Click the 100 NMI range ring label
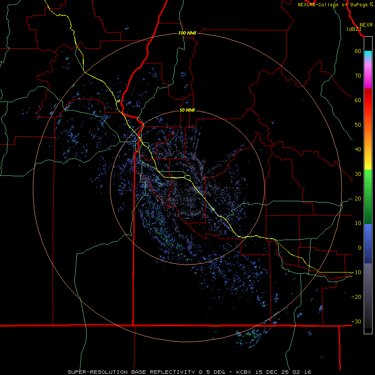The height and width of the screenshot is (375, 375). (x=187, y=33)
